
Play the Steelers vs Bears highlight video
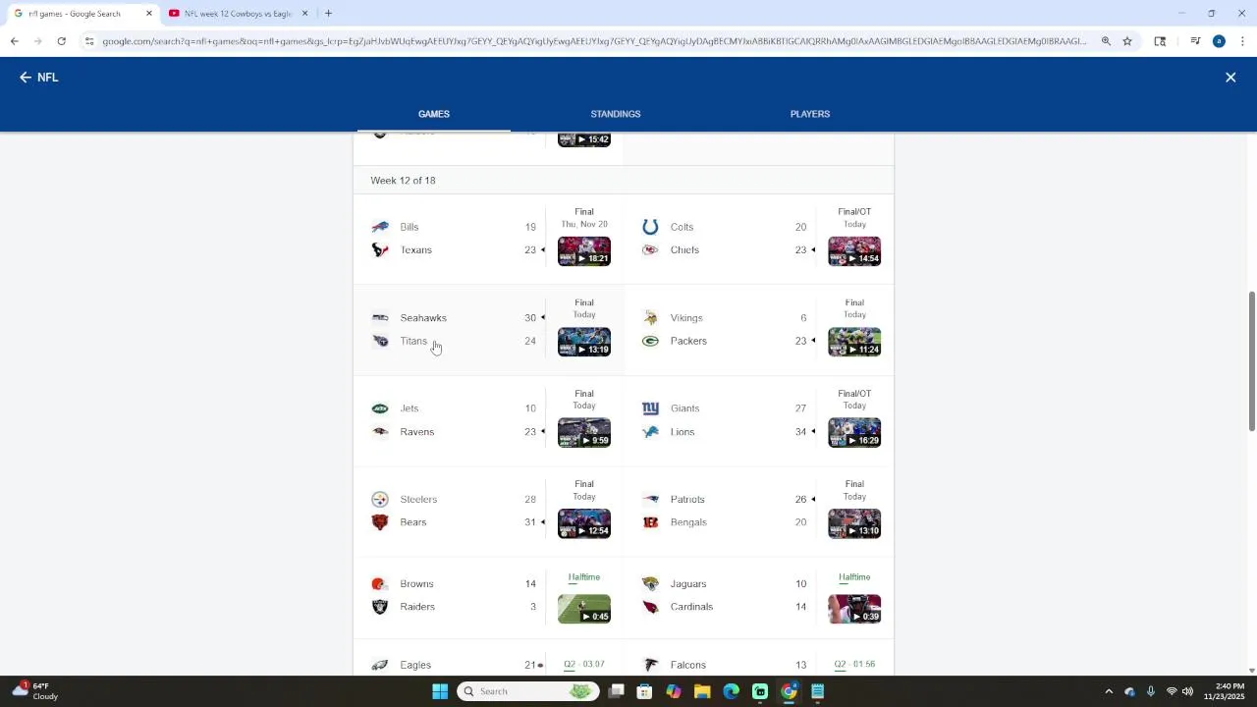point(584,523)
